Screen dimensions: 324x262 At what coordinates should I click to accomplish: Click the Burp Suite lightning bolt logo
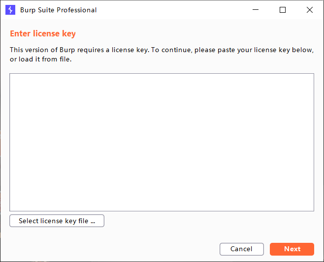pos(10,10)
